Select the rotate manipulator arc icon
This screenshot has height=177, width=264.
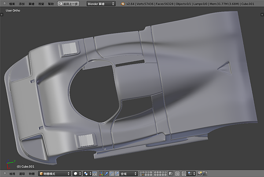pyautogui.click(x=112, y=173)
